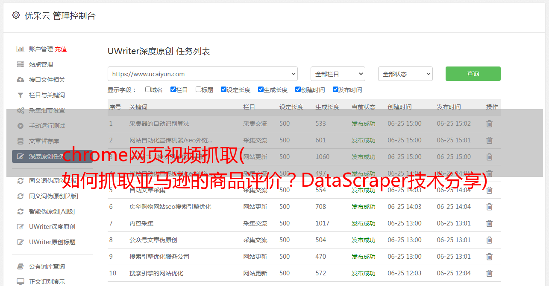Image resolution: width=549 pixels, height=286 pixels.
Task: Click the server icon for 站点管理
Action: (x=20, y=64)
